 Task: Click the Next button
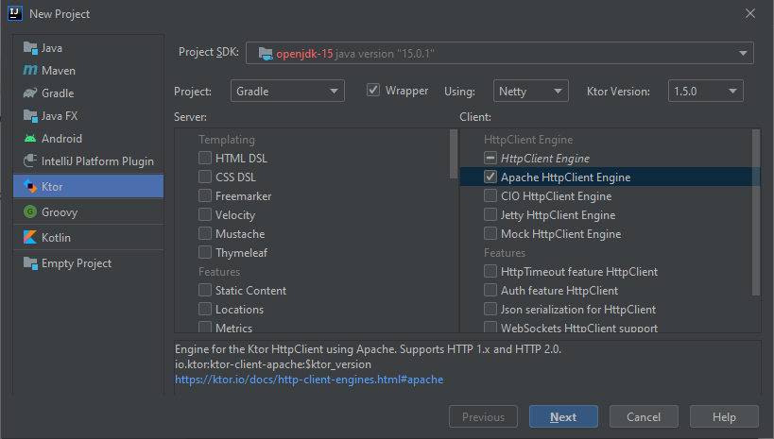click(x=563, y=416)
